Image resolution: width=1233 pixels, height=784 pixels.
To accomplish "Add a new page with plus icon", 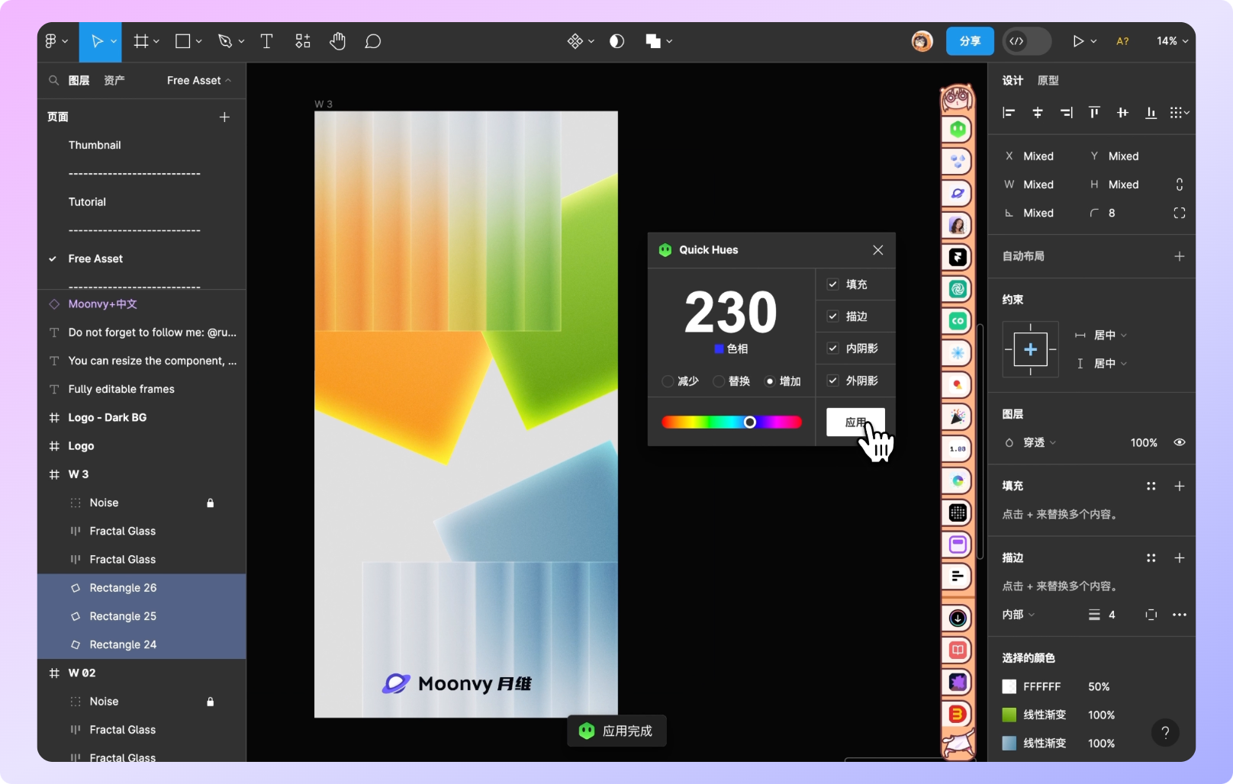I will click(x=224, y=117).
